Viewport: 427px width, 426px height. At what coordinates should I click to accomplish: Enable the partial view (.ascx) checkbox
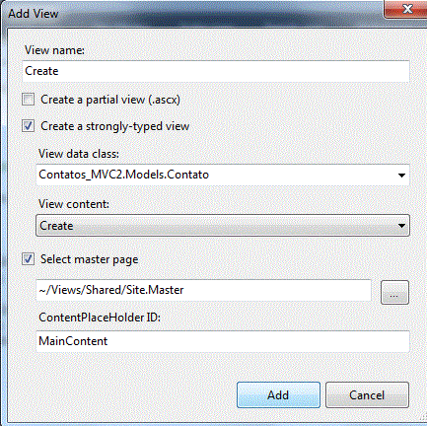click(28, 100)
